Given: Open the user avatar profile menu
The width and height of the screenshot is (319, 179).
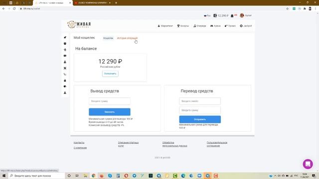Looking at the screenshot, I should [x=242, y=15].
